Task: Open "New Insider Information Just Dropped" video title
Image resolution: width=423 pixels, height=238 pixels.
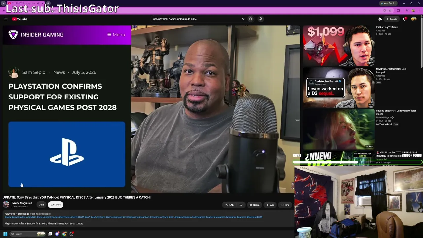Action: click(x=391, y=71)
